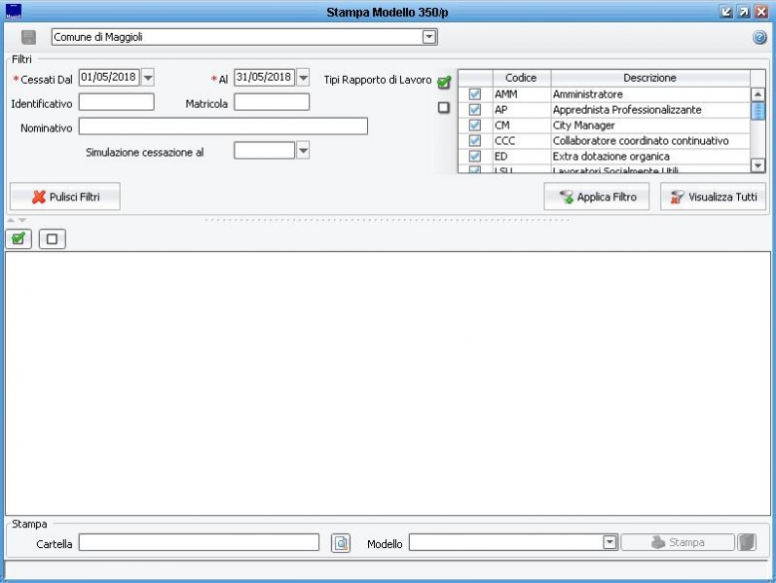Image resolution: width=776 pixels, height=583 pixels.
Task: Expand filters panel with down arrow
Action: click(22, 220)
